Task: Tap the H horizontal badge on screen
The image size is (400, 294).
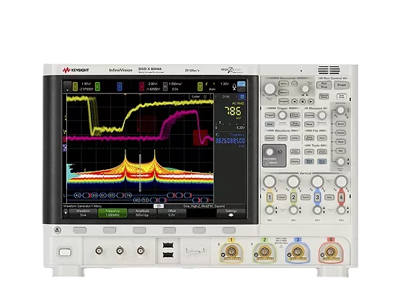Action: click(x=165, y=86)
